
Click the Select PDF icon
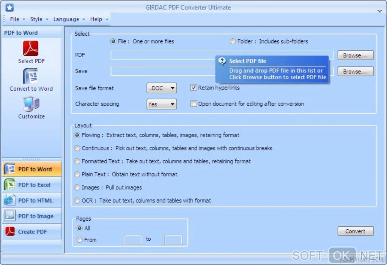tap(31, 49)
